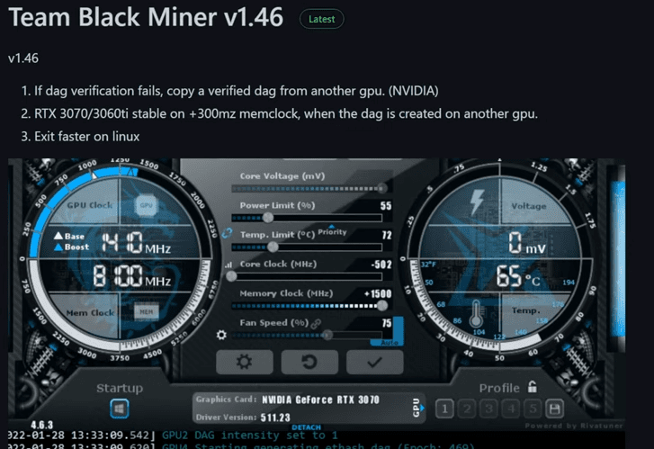
Task: Toggle the Startup Windows icon
Action: click(120, 409)
